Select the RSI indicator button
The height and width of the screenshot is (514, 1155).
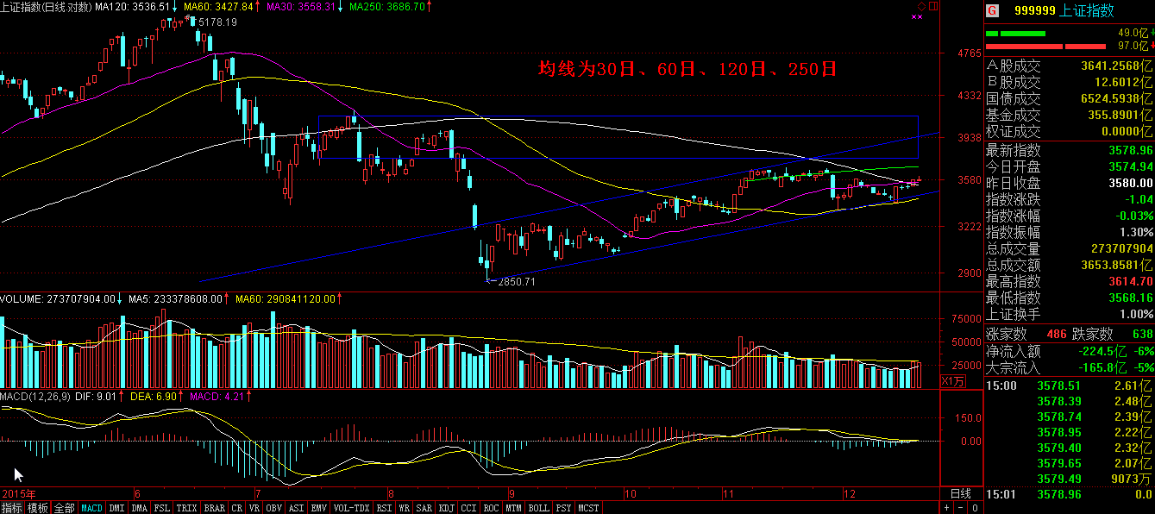pos(384,508)
